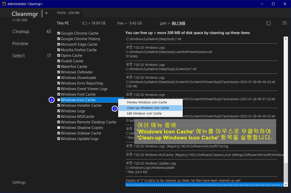291x193 pixels.
Task: Click the Windows Update Logs log entry
Action: coord(151,163)
